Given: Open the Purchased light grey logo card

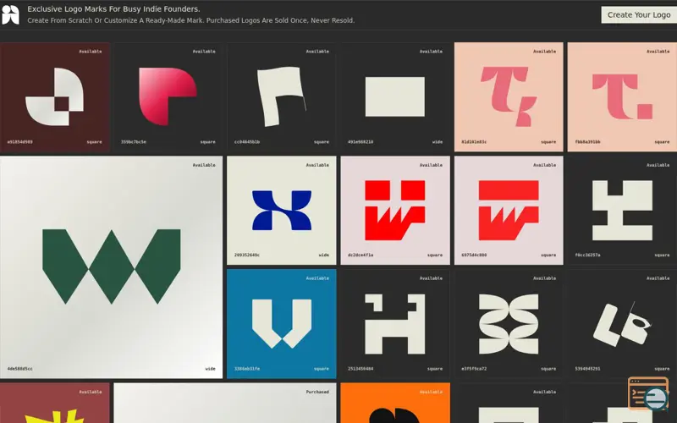Looking at the screenshot, I should click(x=225, y=403).
